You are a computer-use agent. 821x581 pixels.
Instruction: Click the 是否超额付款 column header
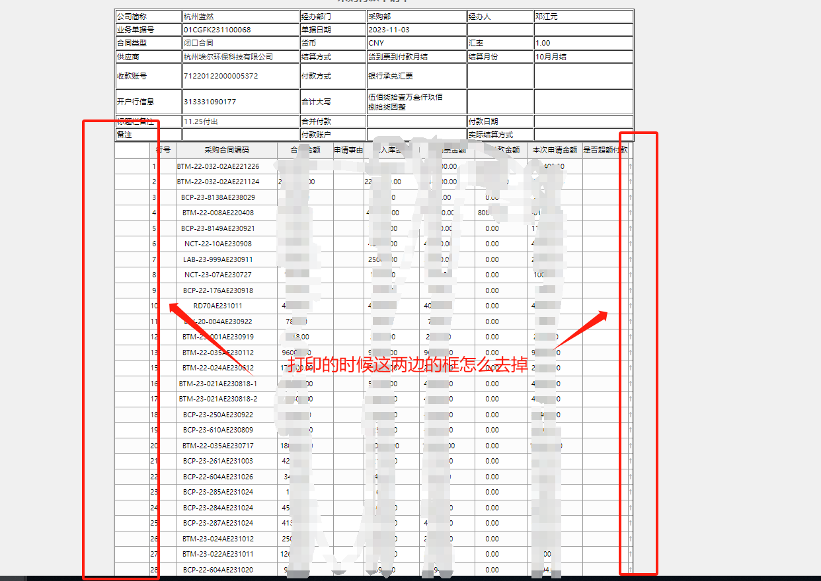coord(606,150)
